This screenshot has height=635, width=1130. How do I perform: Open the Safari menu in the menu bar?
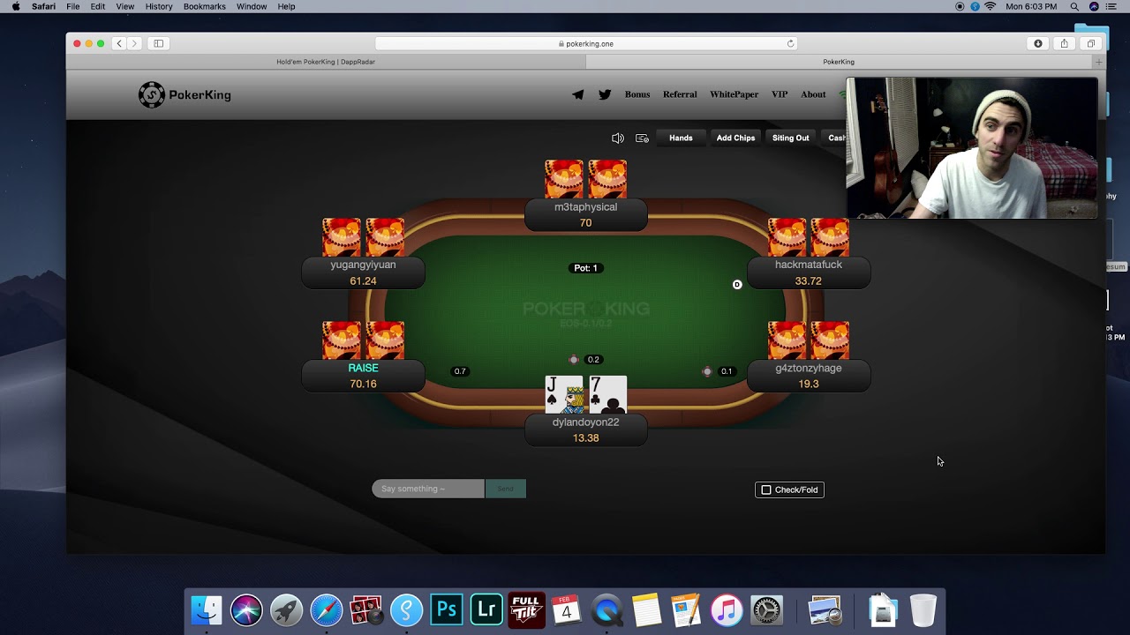pos(43,6)
